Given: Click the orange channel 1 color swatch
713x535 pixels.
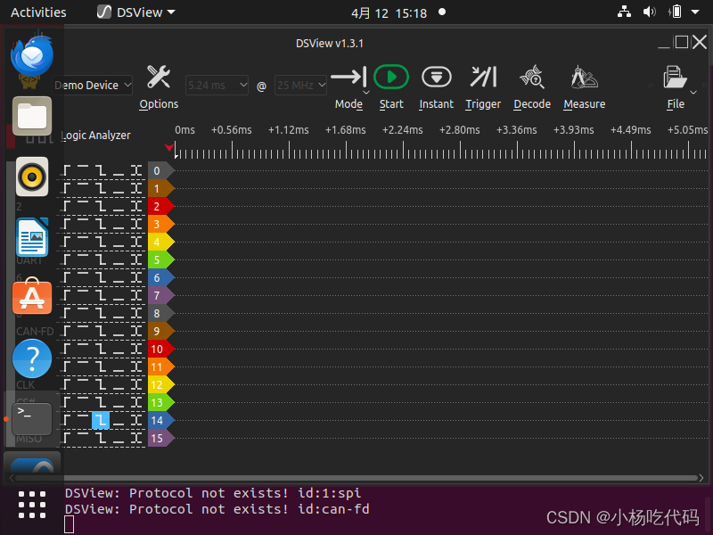Looking at the screenshot, I should [x=157, y=188].
